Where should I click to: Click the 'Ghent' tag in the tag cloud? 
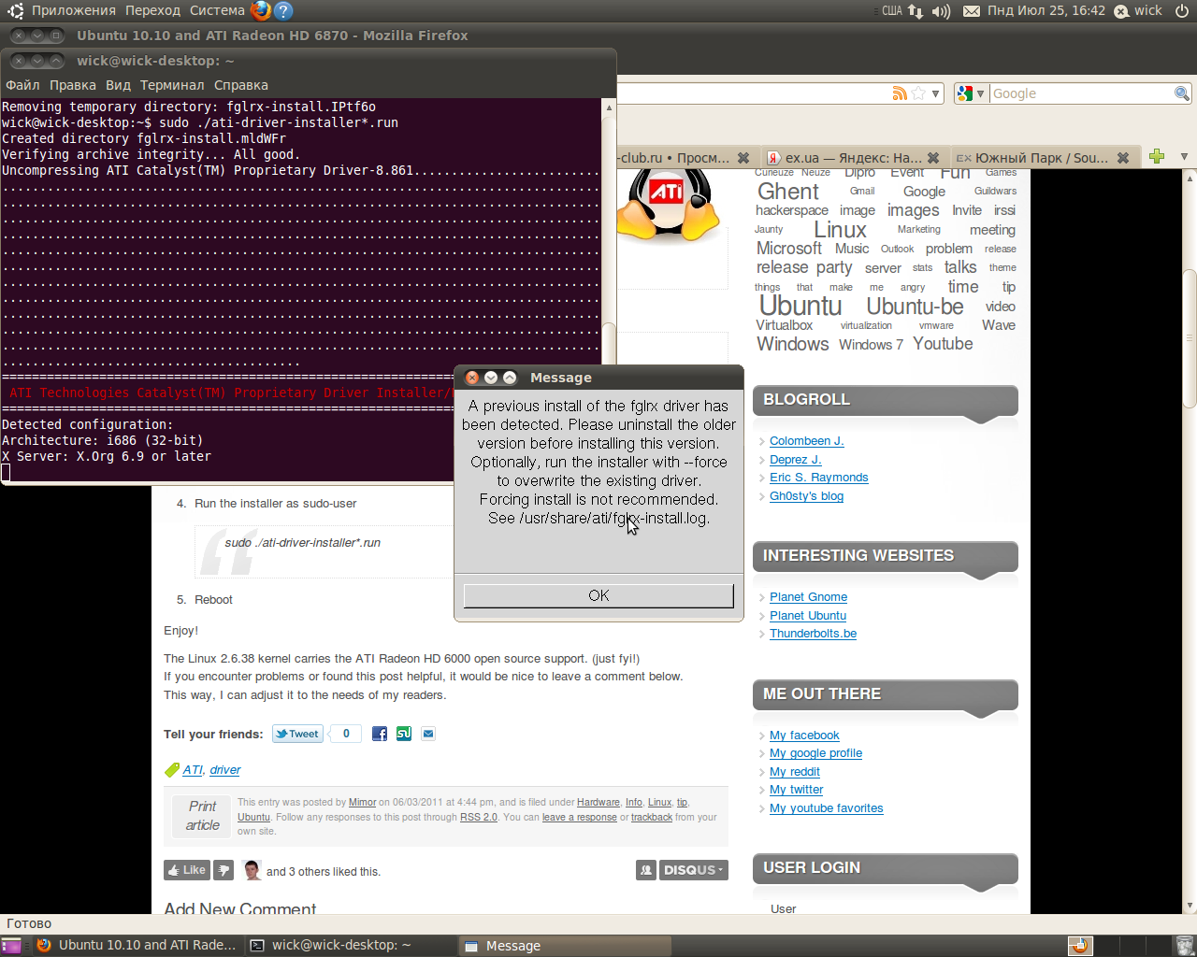click(788, 192)
